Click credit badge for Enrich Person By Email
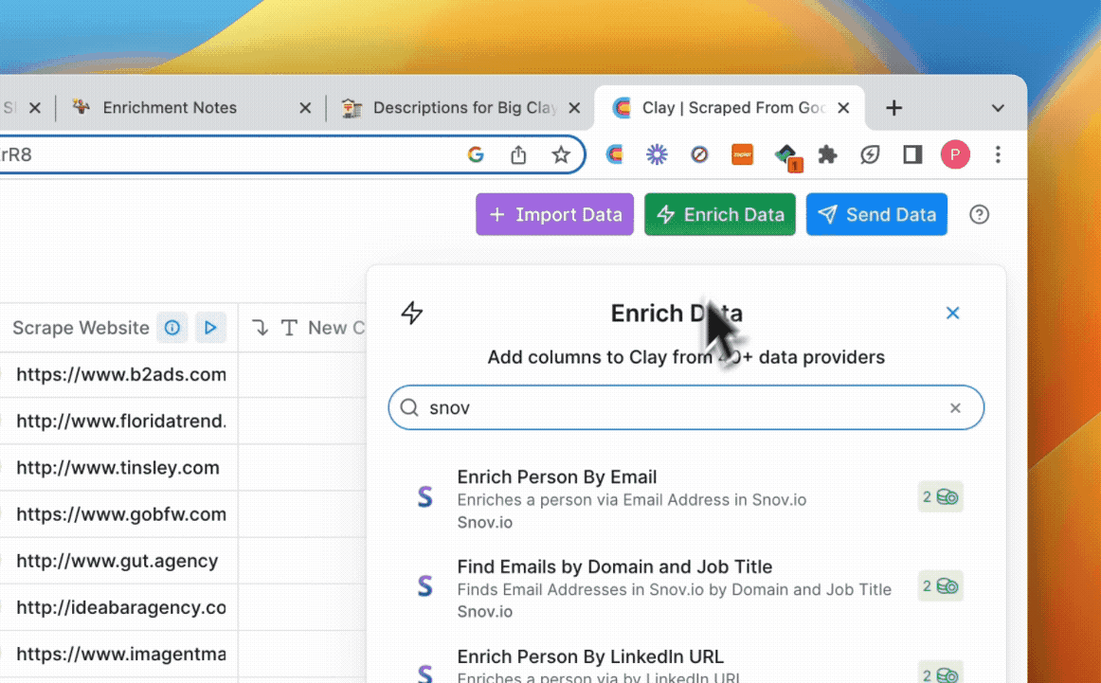This screenshot has height=683, width=1101. [940, 497]
